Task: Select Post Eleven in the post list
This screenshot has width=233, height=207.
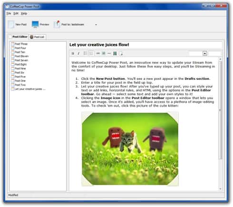Action: 20,56
